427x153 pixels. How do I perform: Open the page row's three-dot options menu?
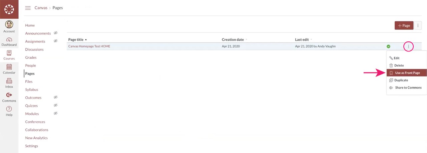(x=408, y=46)
